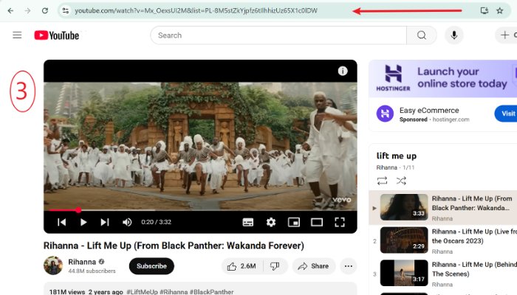Enter full screen mode
The height and width of the screenshot is (295, 517).
(x=340, y=222)
